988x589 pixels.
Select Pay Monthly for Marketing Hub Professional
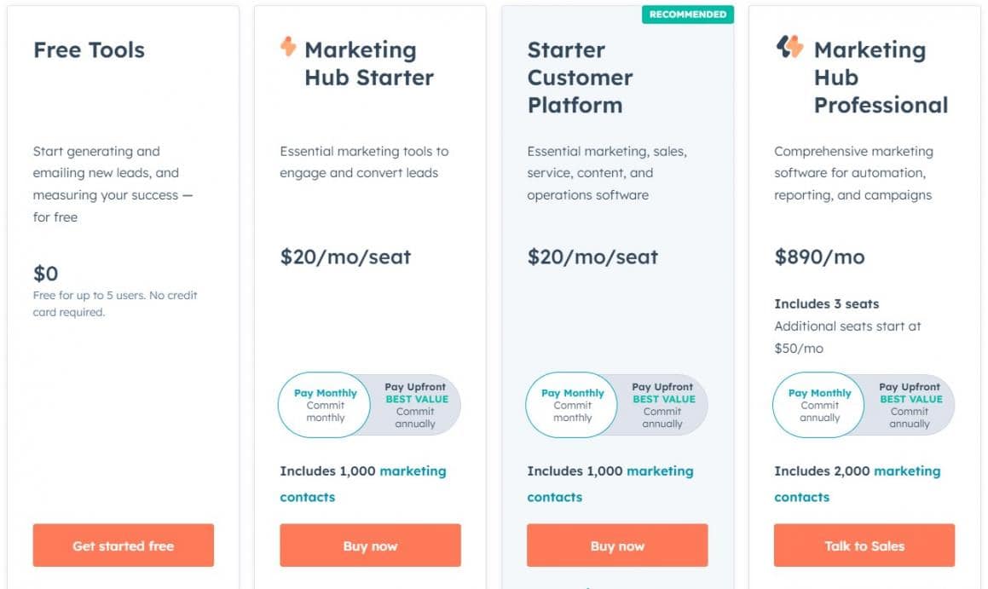[x=819, y=405]
